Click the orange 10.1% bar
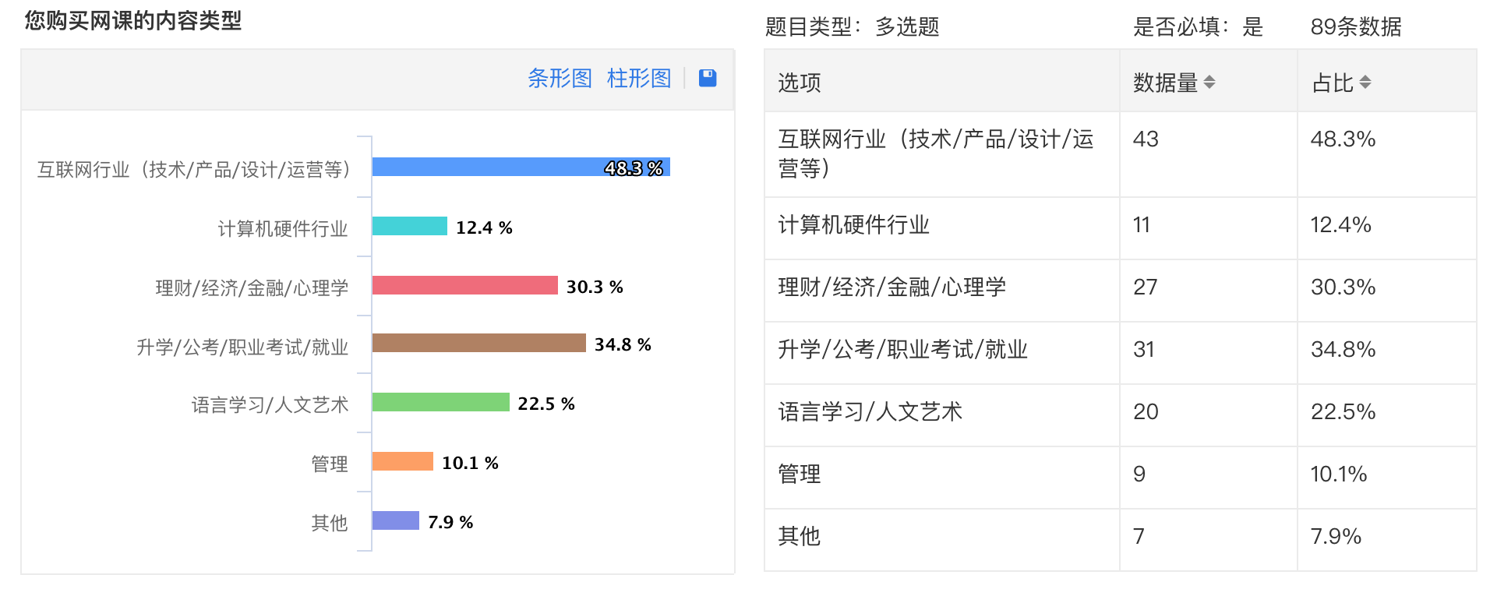This screenshot has width=1490, height=589. point(402,462)
